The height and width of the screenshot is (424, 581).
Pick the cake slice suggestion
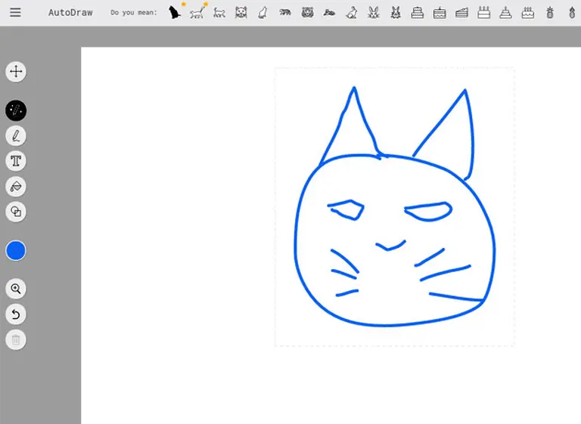click(461, 14)
